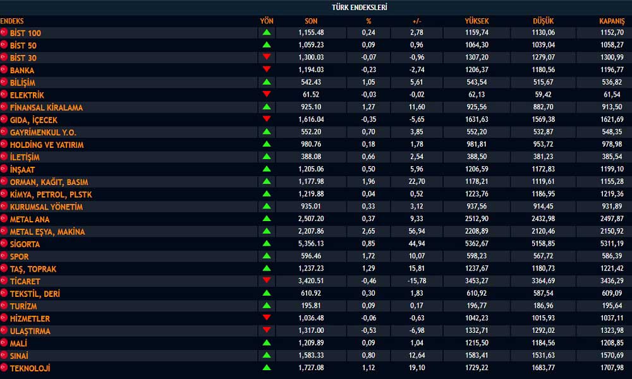Click the flag icon beside BİST 30
Viewport: 632px width, 379px height.
pyautogui.click(x=4, y=57)
